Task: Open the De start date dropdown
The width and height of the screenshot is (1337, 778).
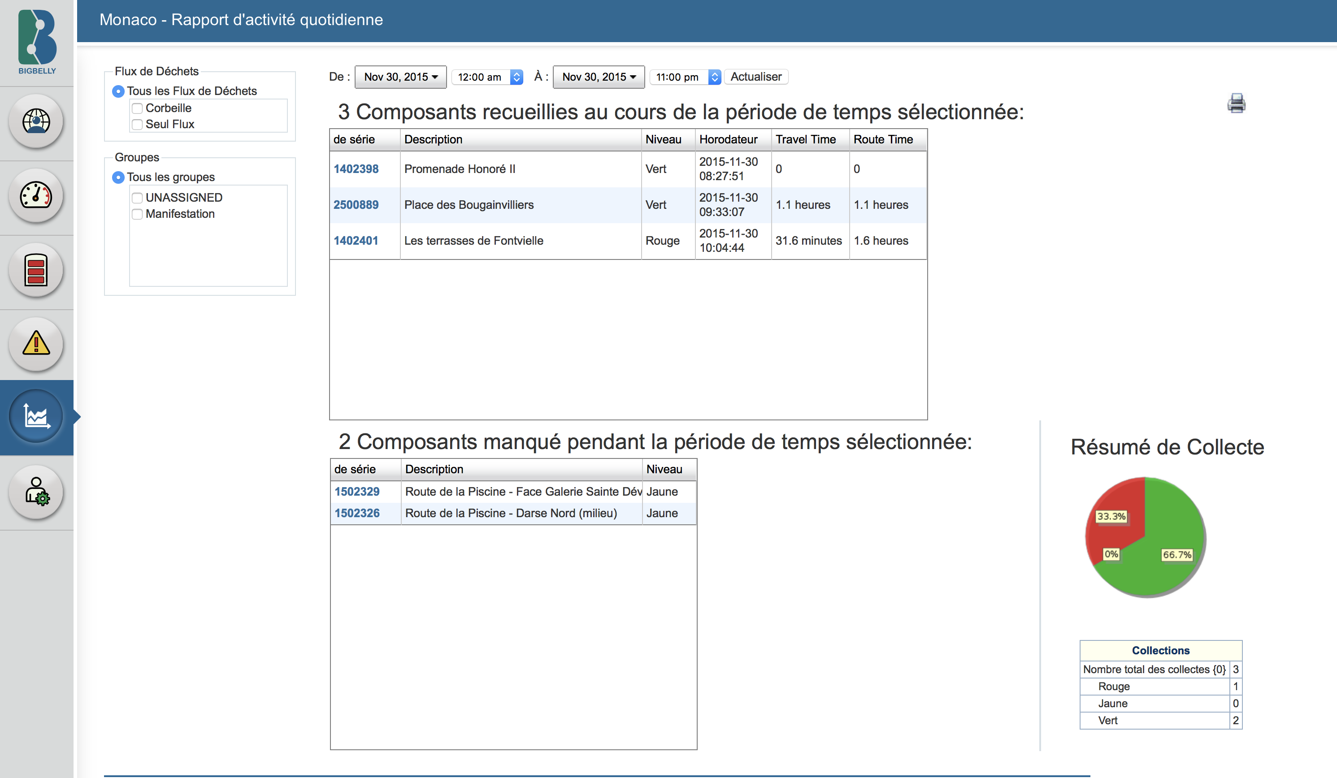Action: (400, 77)
